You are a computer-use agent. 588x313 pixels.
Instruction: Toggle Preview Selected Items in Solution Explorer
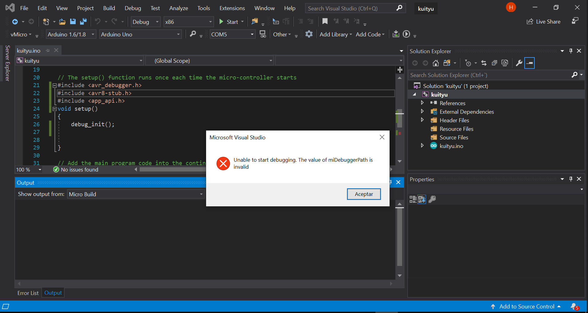tap(530, 63)
